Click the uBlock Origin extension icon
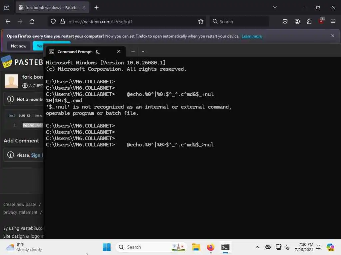The image size is (341, 255). coord(321,21)
